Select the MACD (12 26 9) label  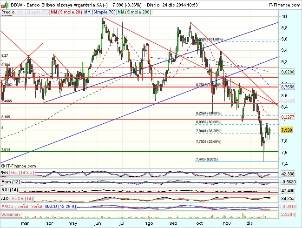pyautogui.click(x=60, y=207)
